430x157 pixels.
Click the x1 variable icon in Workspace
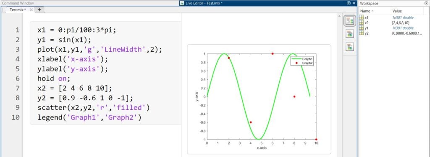pyautogui.click(x=362, y=18)
